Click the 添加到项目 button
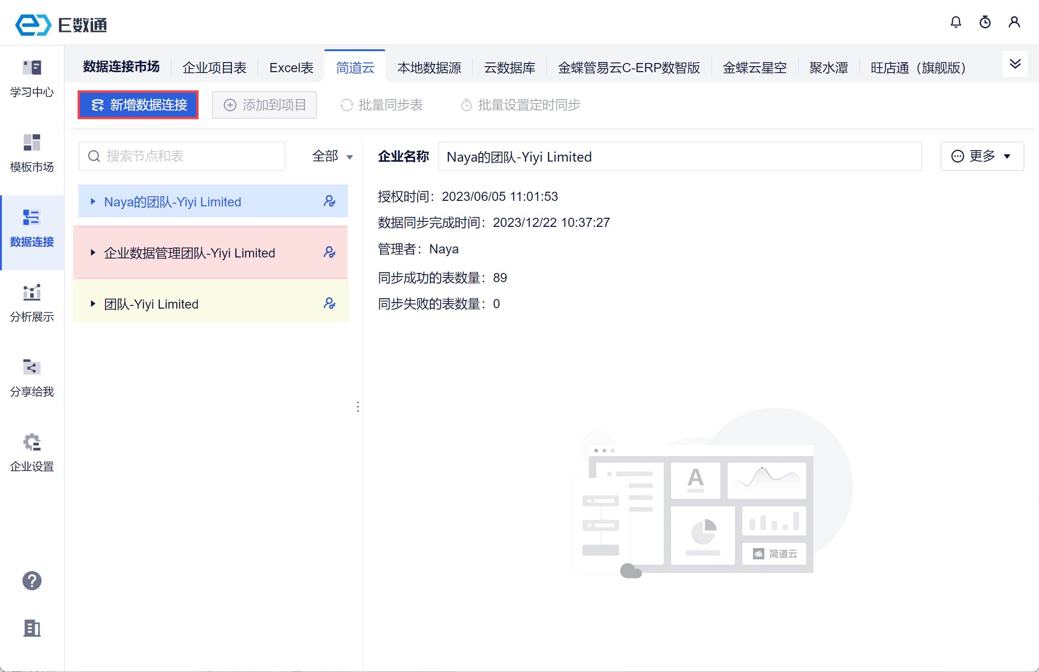The image size is (1039, 672). click(264, 105)
